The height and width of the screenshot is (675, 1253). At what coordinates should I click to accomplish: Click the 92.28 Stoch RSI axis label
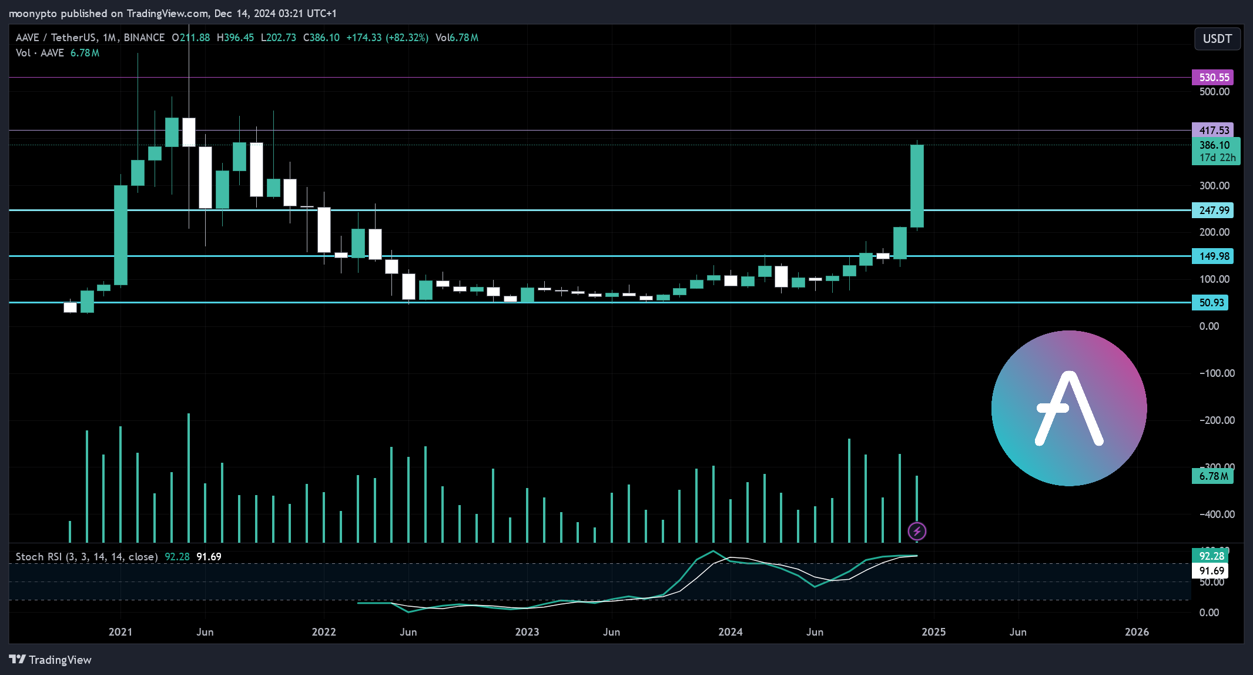(1210, 556)
